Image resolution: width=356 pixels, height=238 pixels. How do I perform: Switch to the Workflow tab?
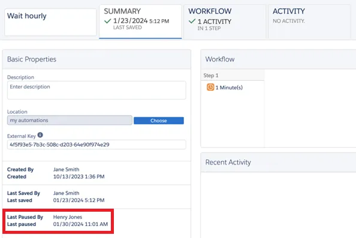coord(225,22)
